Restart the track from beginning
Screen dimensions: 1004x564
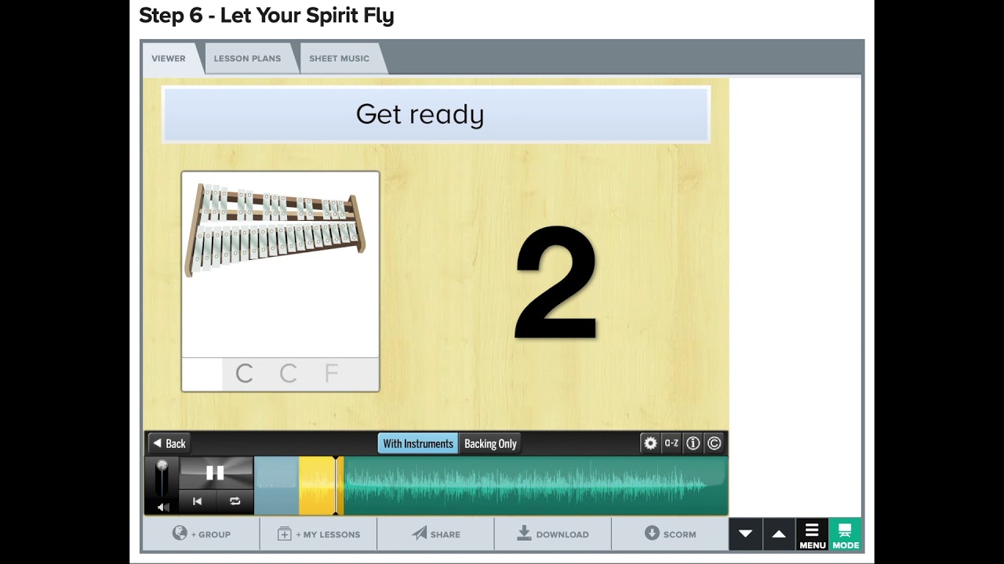198,501
